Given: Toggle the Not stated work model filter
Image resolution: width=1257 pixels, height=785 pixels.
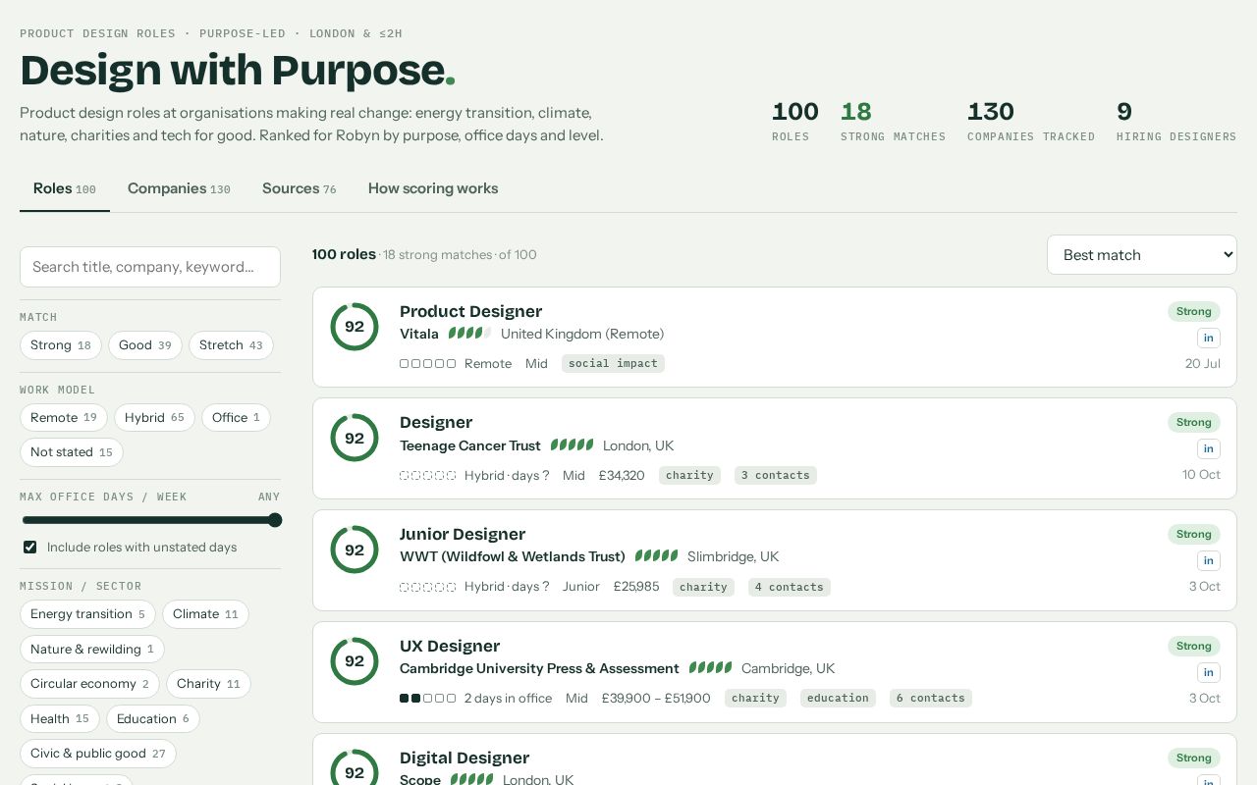Looking at the screenshot, I should 72,452.
